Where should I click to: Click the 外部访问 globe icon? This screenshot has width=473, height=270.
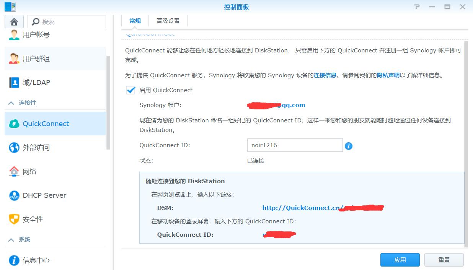tap(14, 147)
